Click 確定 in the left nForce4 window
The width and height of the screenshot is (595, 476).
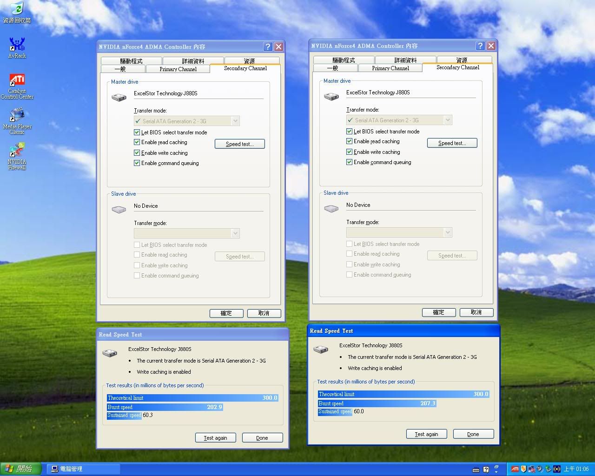(x=226, y=313)
